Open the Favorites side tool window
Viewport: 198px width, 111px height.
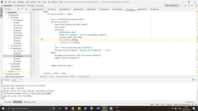tap(2, 94)
